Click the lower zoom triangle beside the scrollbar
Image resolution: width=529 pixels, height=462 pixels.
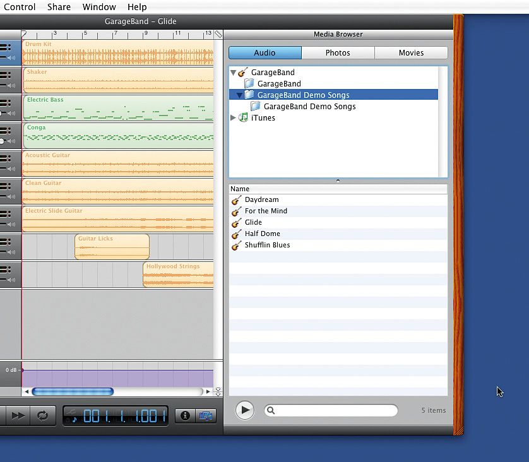218,394
